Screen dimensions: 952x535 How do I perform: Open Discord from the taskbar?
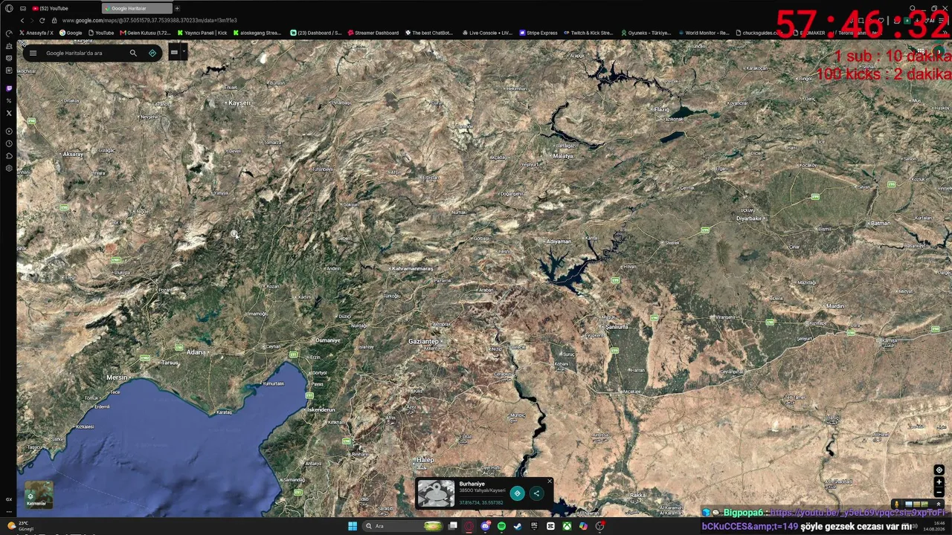485,526
